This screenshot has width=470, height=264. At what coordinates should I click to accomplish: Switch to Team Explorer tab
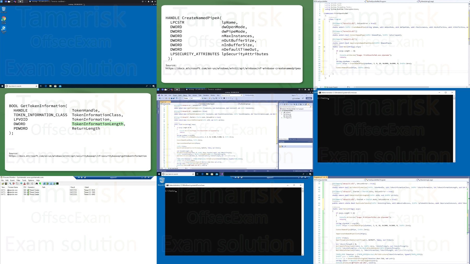pos(293,139)
